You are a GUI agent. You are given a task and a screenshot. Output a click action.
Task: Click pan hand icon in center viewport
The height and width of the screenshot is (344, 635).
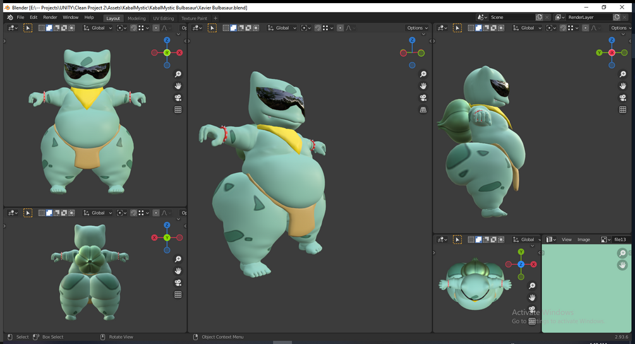click(423, 86)
